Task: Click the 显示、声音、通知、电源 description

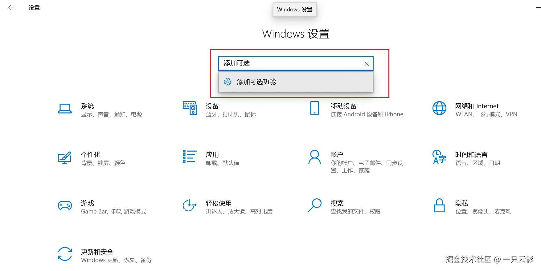Action: [x=112, y=114]
